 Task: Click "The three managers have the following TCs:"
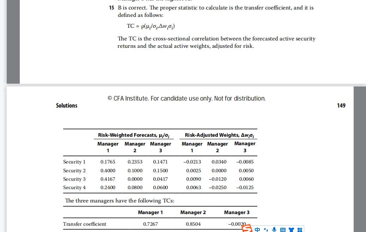point(120,201)
